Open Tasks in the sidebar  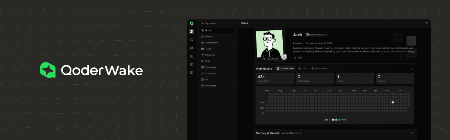pos(217,49)
